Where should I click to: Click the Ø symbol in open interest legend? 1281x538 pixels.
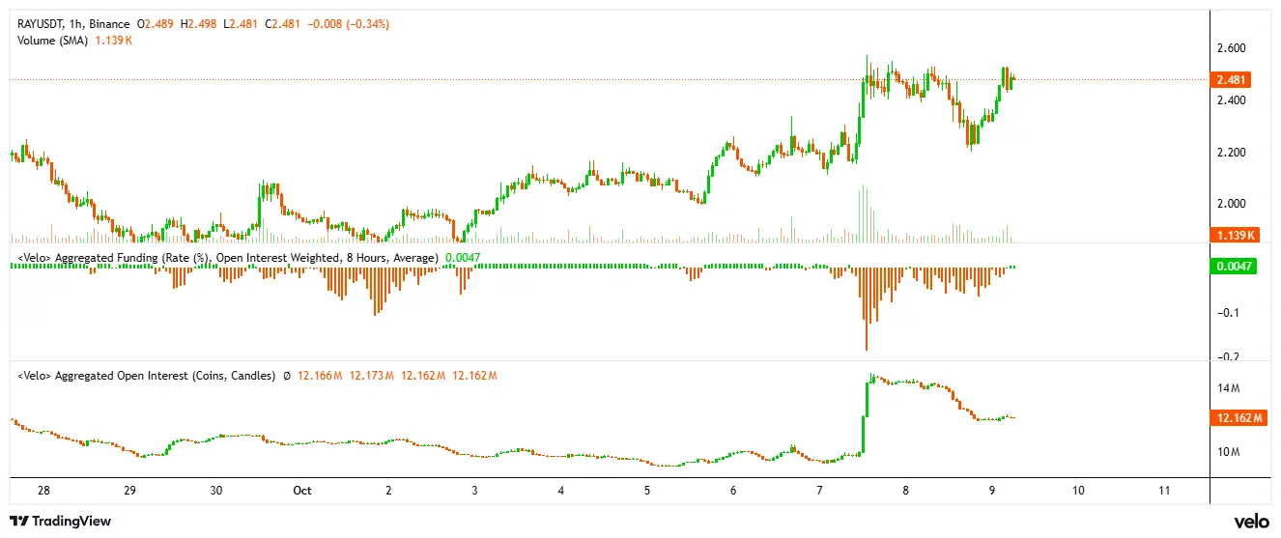[x=287, y=375]
